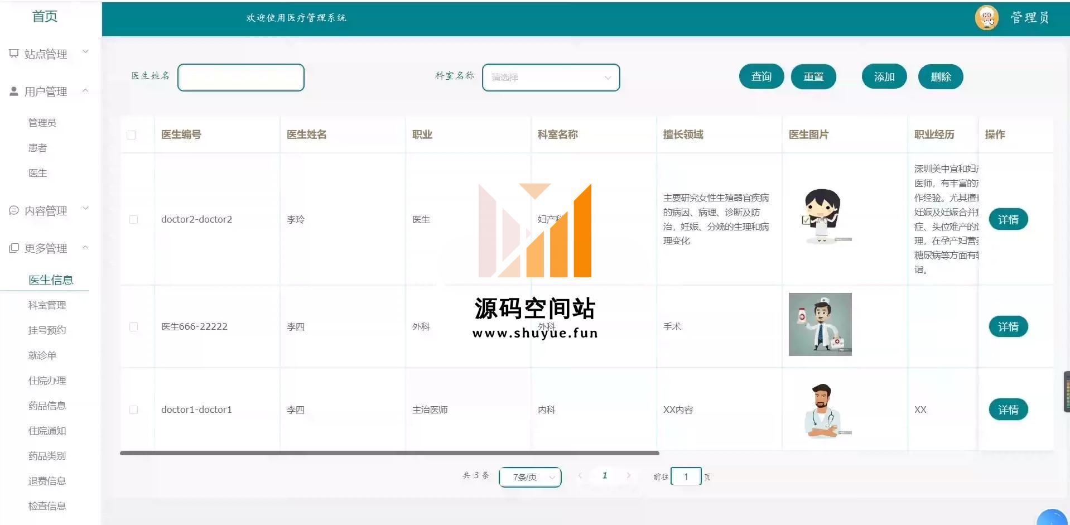
Task: Click the 管理员 username label
Action: pos(1030,18)
